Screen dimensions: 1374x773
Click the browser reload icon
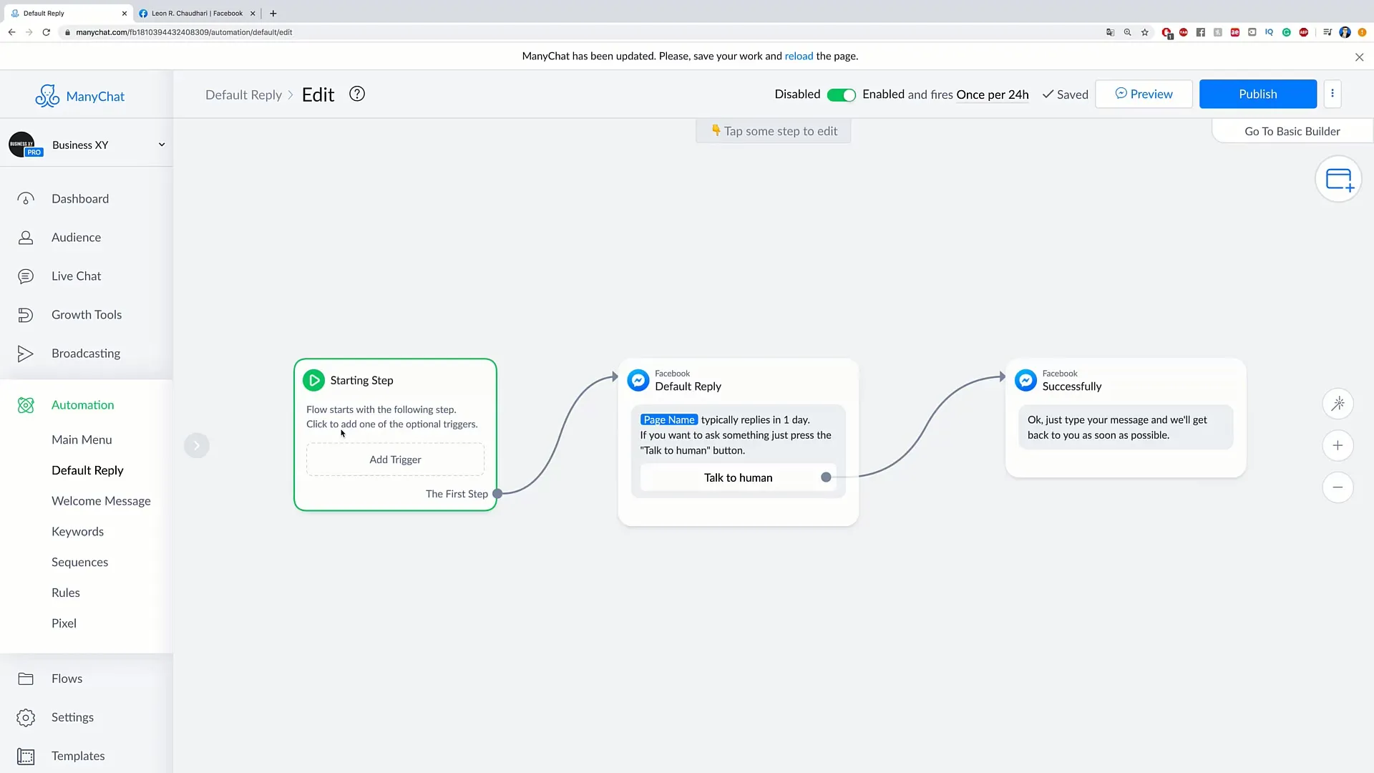47,32
